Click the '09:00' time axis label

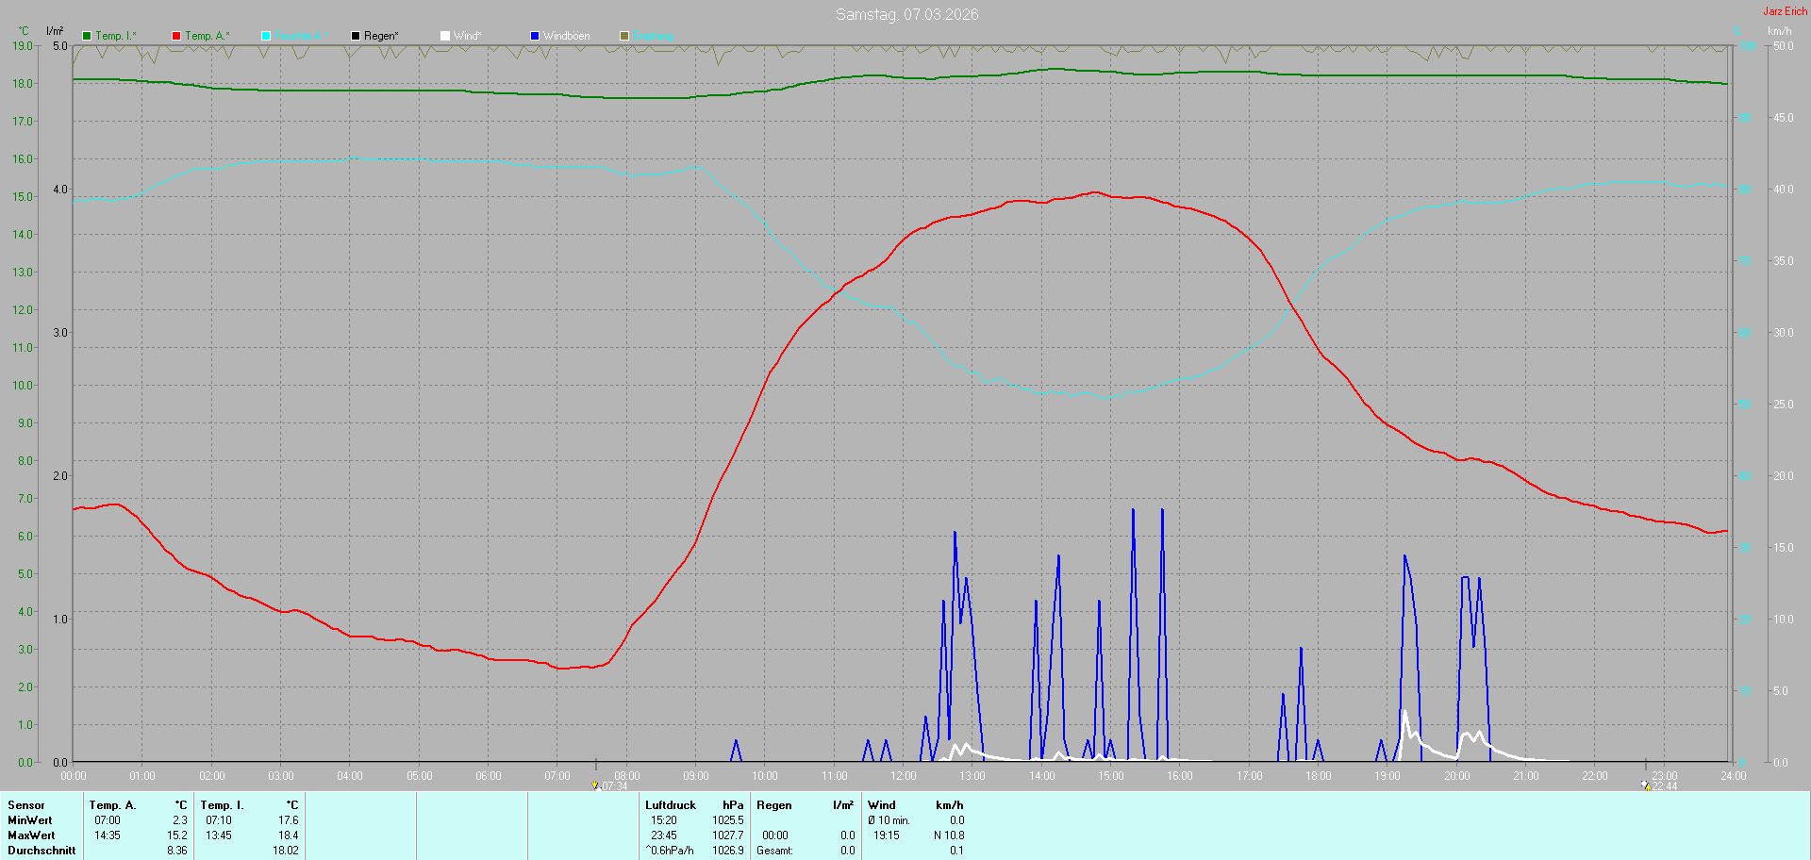pos(696,776)
